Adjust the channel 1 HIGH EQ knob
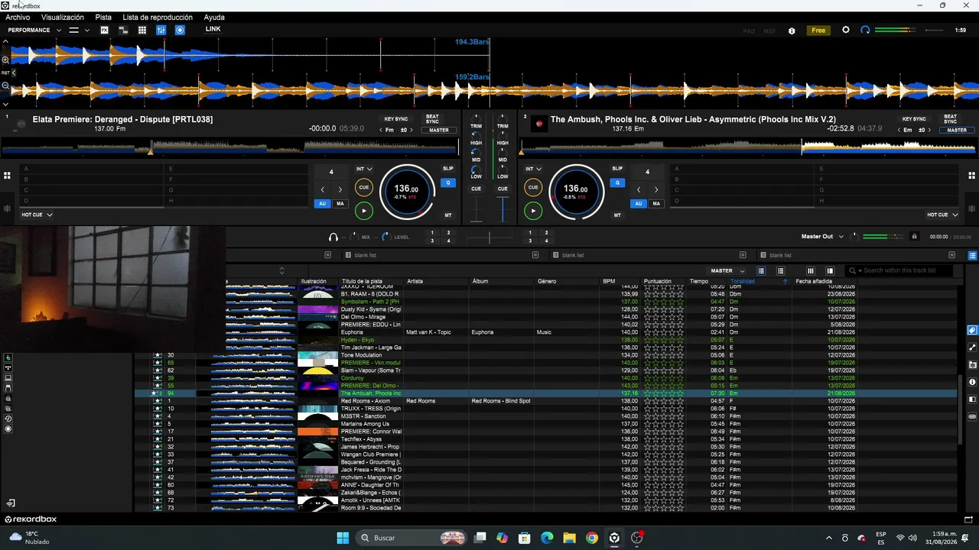This screenshot has height=550, width=979. (x=476, y=134)
